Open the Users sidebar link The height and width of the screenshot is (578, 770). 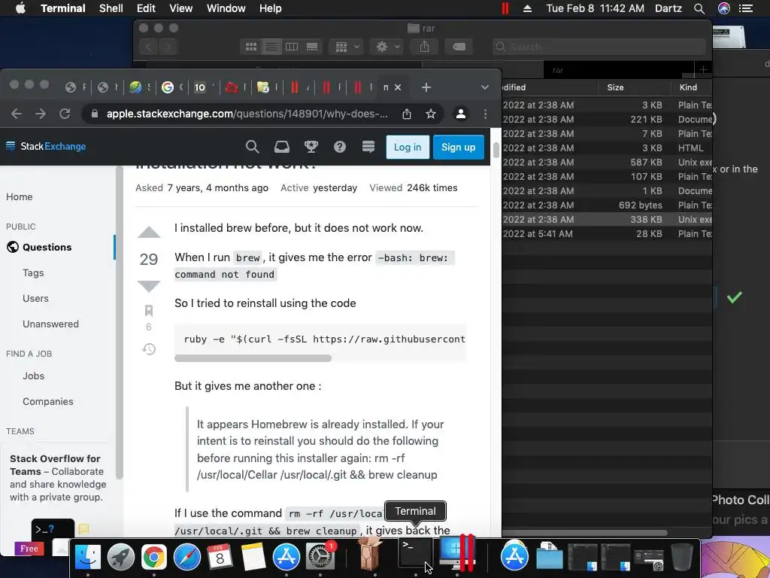pos(35,298)
